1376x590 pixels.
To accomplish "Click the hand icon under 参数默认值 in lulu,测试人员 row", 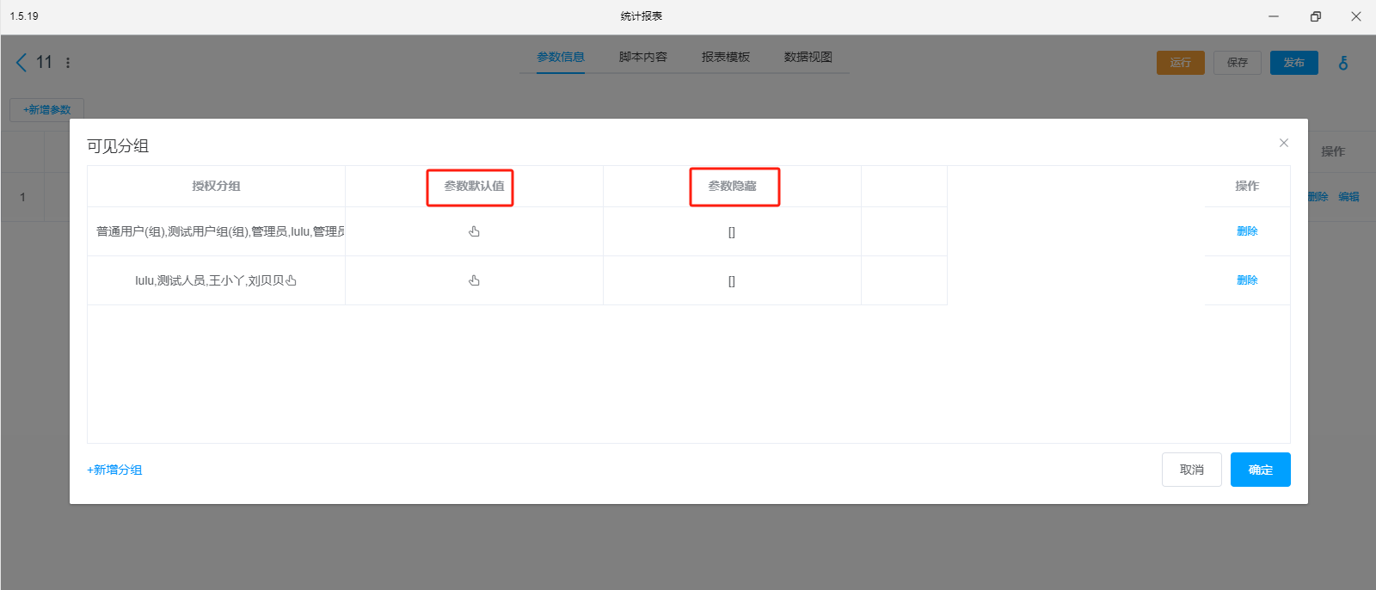I will (474, 280).
